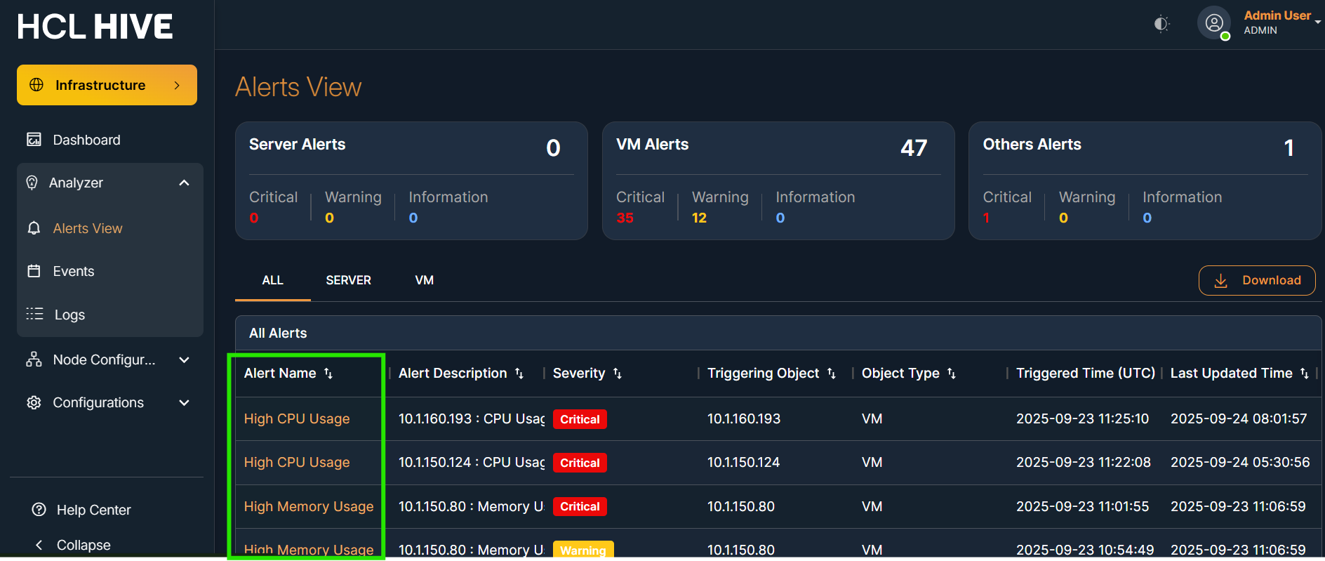
Task: Switch to the VM tab
Action: pyautogui.click(x=424, y=280)
